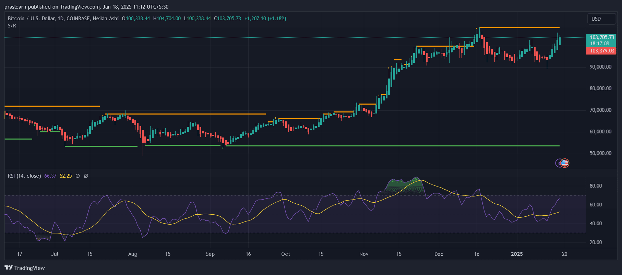The image size is (622, 275).
Task: Select the orange resistance line above December peak
Action: coord(519,27)
